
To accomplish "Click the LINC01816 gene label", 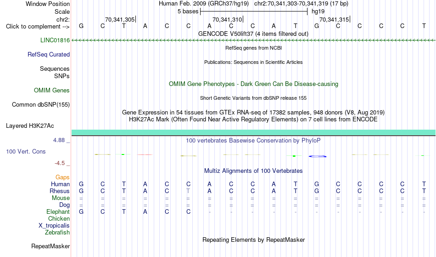I will click(55, 40).
